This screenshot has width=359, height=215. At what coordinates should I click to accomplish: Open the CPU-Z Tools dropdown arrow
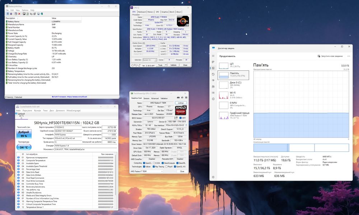click(165, 65)
